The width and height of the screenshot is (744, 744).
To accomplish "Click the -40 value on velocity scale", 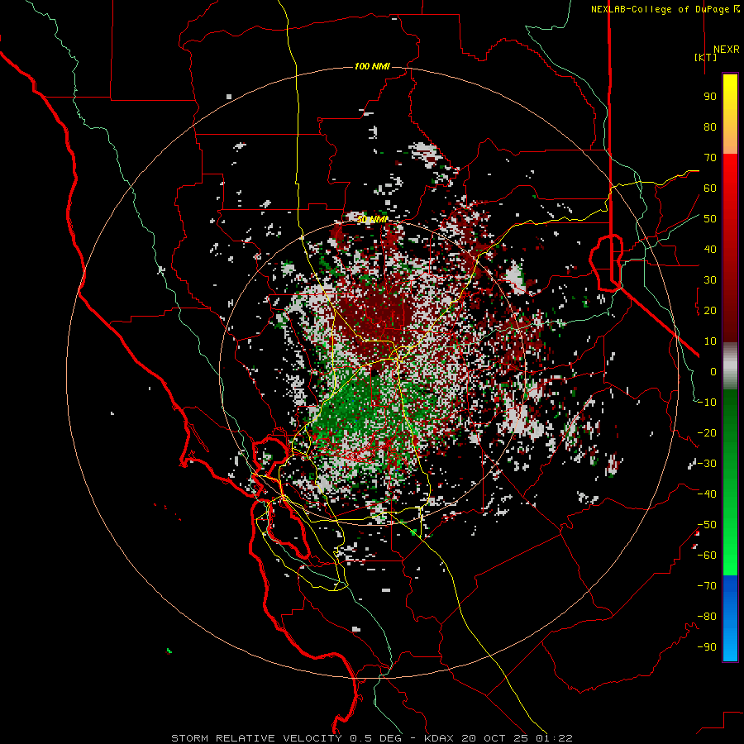I will 707,494.
